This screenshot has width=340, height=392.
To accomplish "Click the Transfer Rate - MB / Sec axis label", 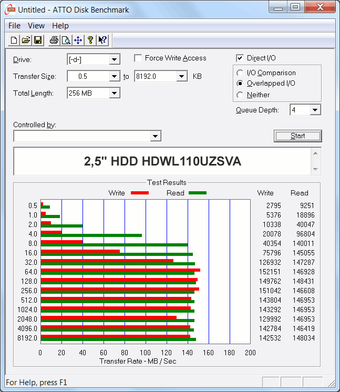I will pyautogui.click(x=138, y=361).
